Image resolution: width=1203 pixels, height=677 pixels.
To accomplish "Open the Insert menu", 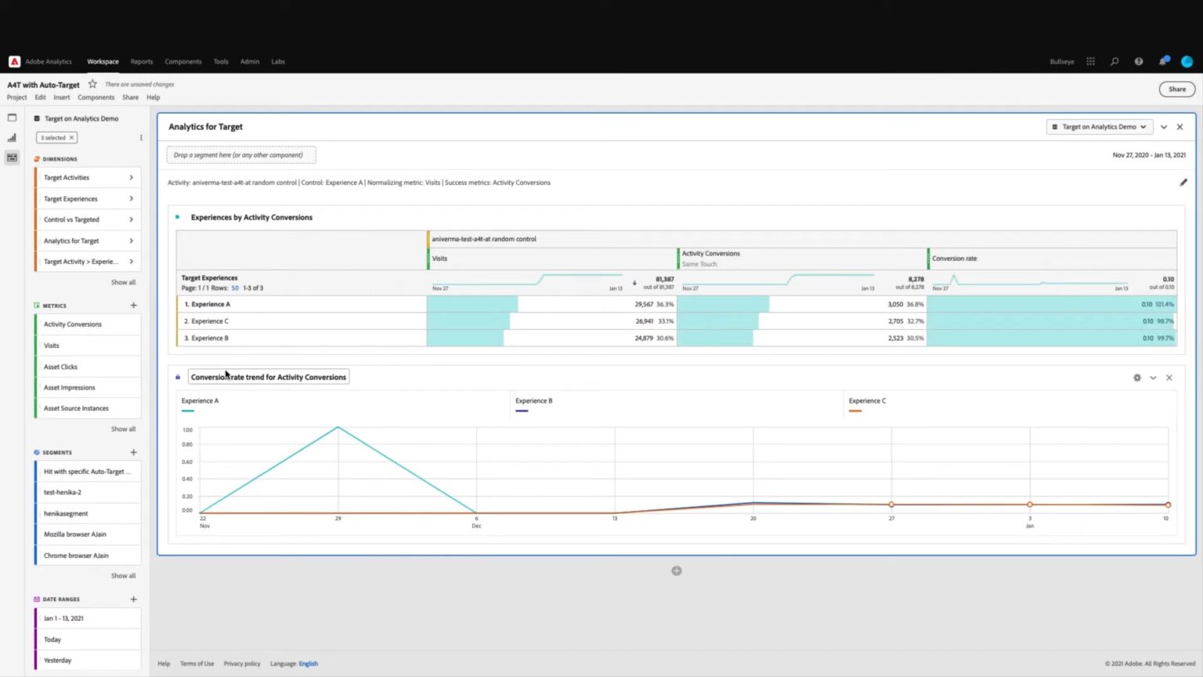I will click(x=61, y=97).
